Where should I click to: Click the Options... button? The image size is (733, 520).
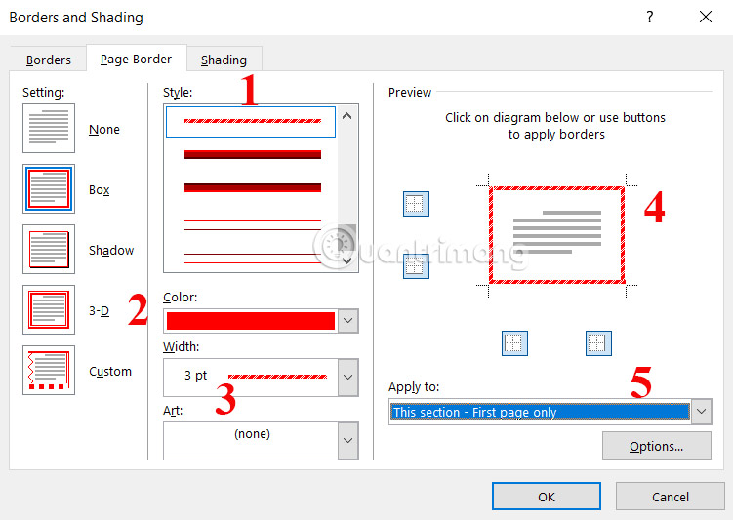pos(656,446)
